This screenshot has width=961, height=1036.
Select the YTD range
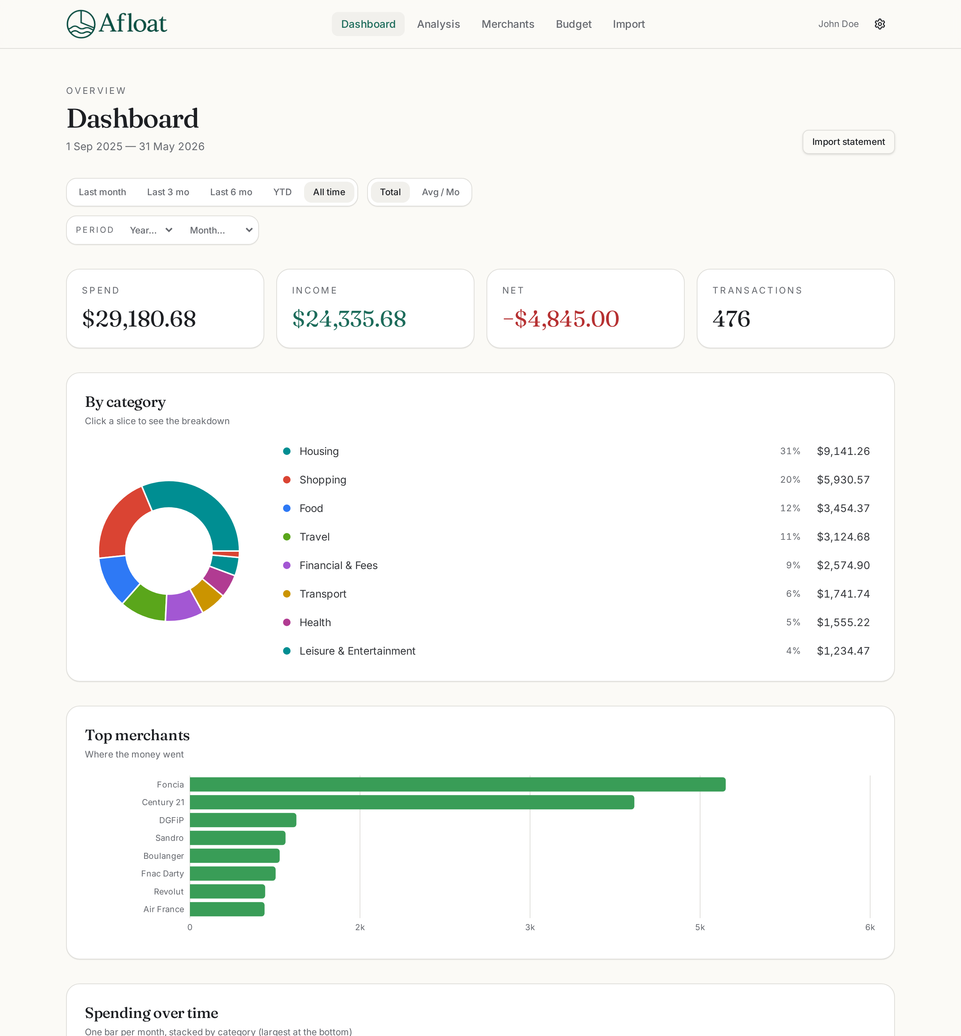282,192
